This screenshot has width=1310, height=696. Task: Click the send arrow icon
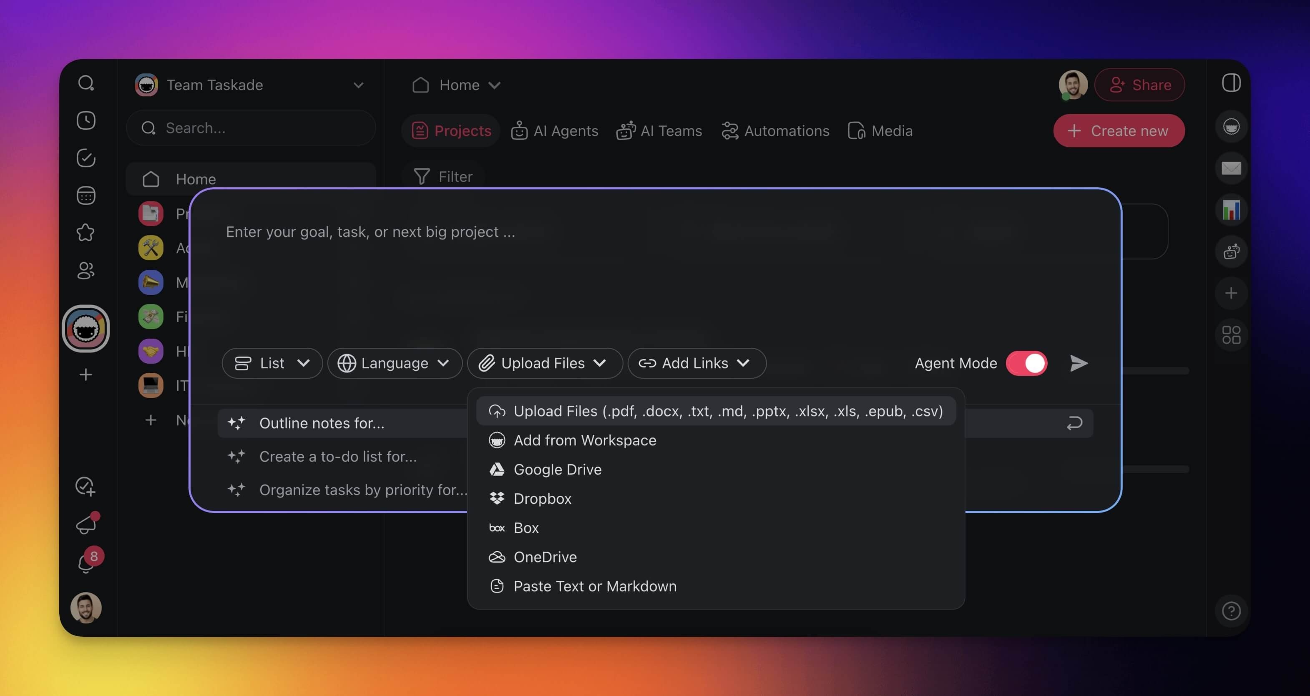coord(1078,363)
